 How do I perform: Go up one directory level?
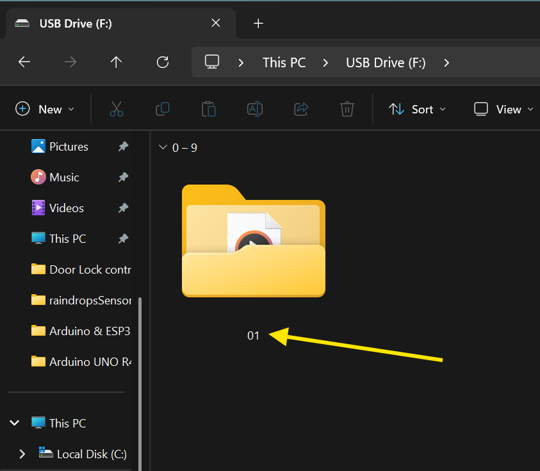[x=116, y=62]
